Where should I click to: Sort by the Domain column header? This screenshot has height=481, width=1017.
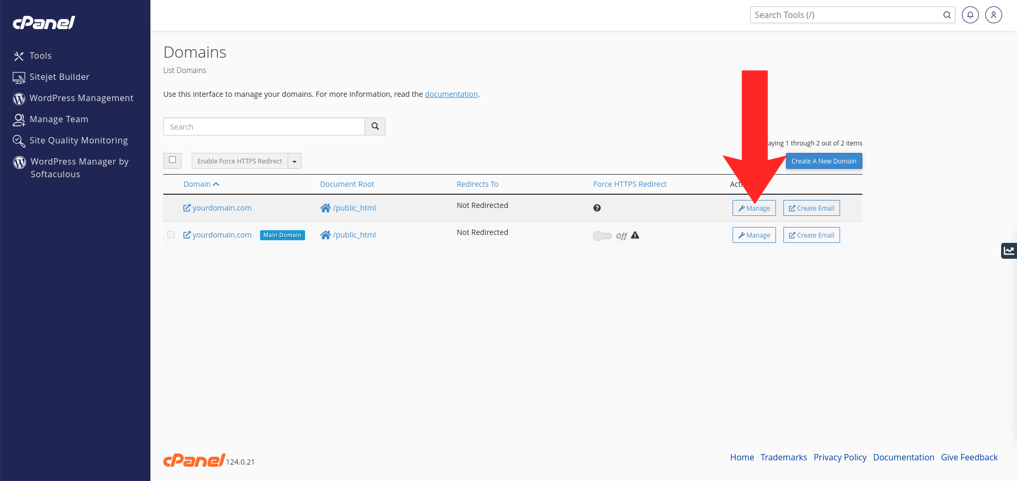201,184
